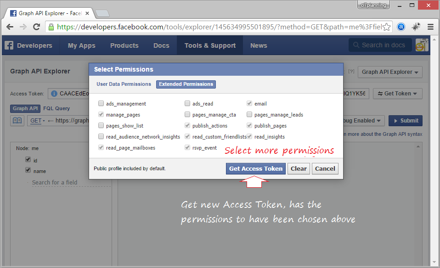
Task: Open the book documentation icon
Action: (17, 121)
